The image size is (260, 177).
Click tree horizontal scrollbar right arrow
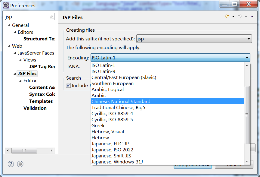(51, 150)
